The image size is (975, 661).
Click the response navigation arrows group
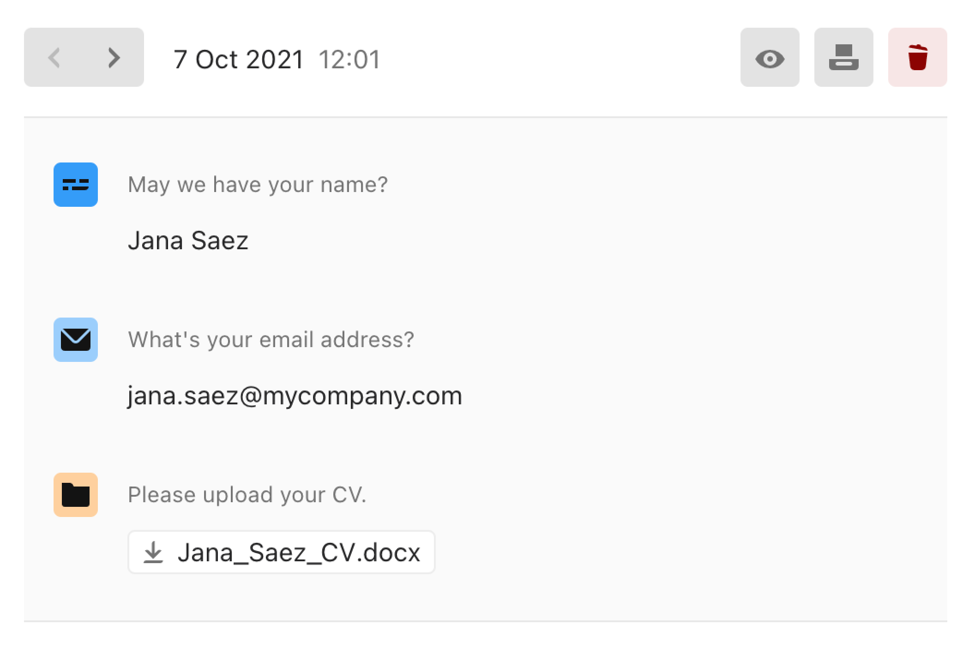(84, 57)
